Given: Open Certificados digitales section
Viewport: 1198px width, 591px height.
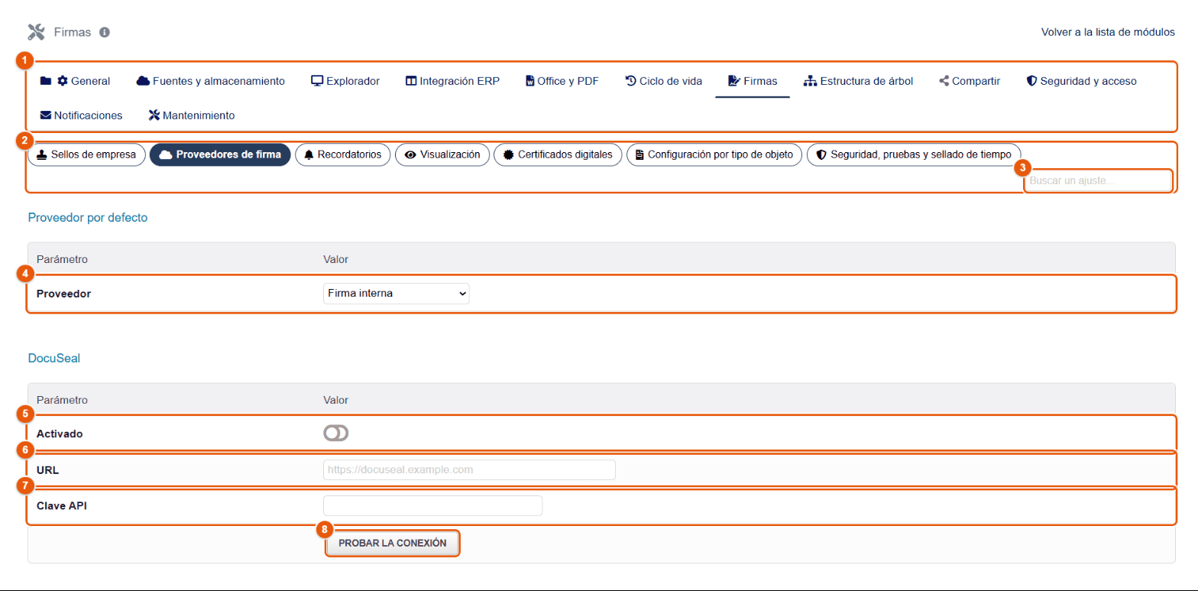Looking at the screenshot, I should pyautogui.click(x=559, y=154).
